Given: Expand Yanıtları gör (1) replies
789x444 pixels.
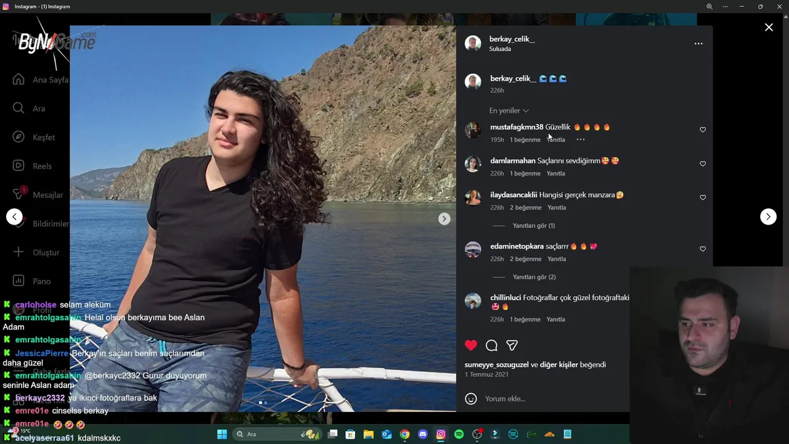Looking at the screenshot, I should 534,226.
